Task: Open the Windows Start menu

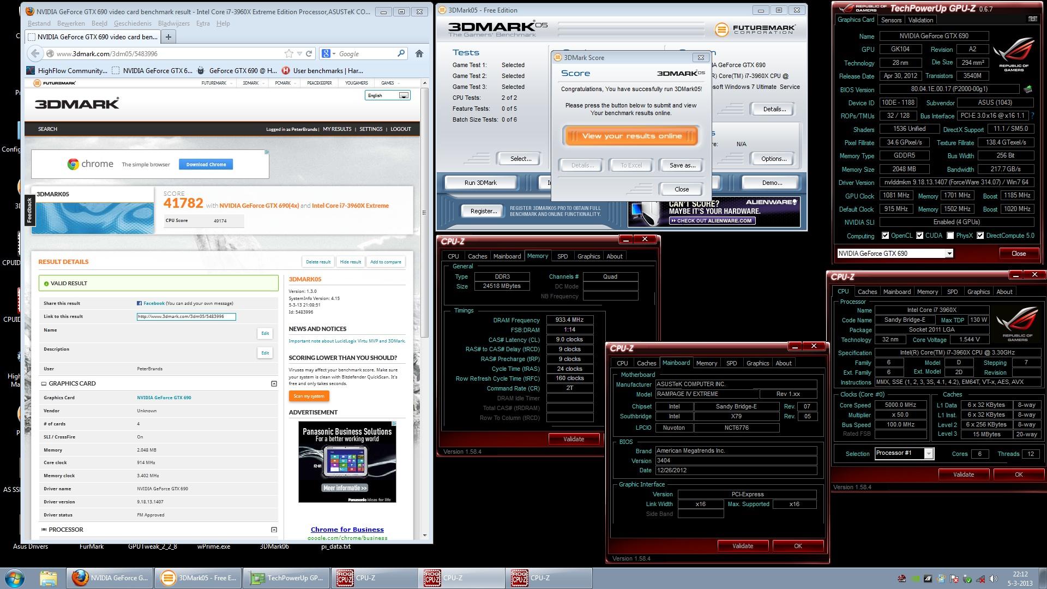Action: (x=15, y=578)
